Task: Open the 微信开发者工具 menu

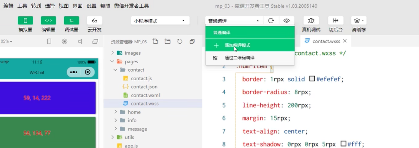Action: (x=132, y=6)
